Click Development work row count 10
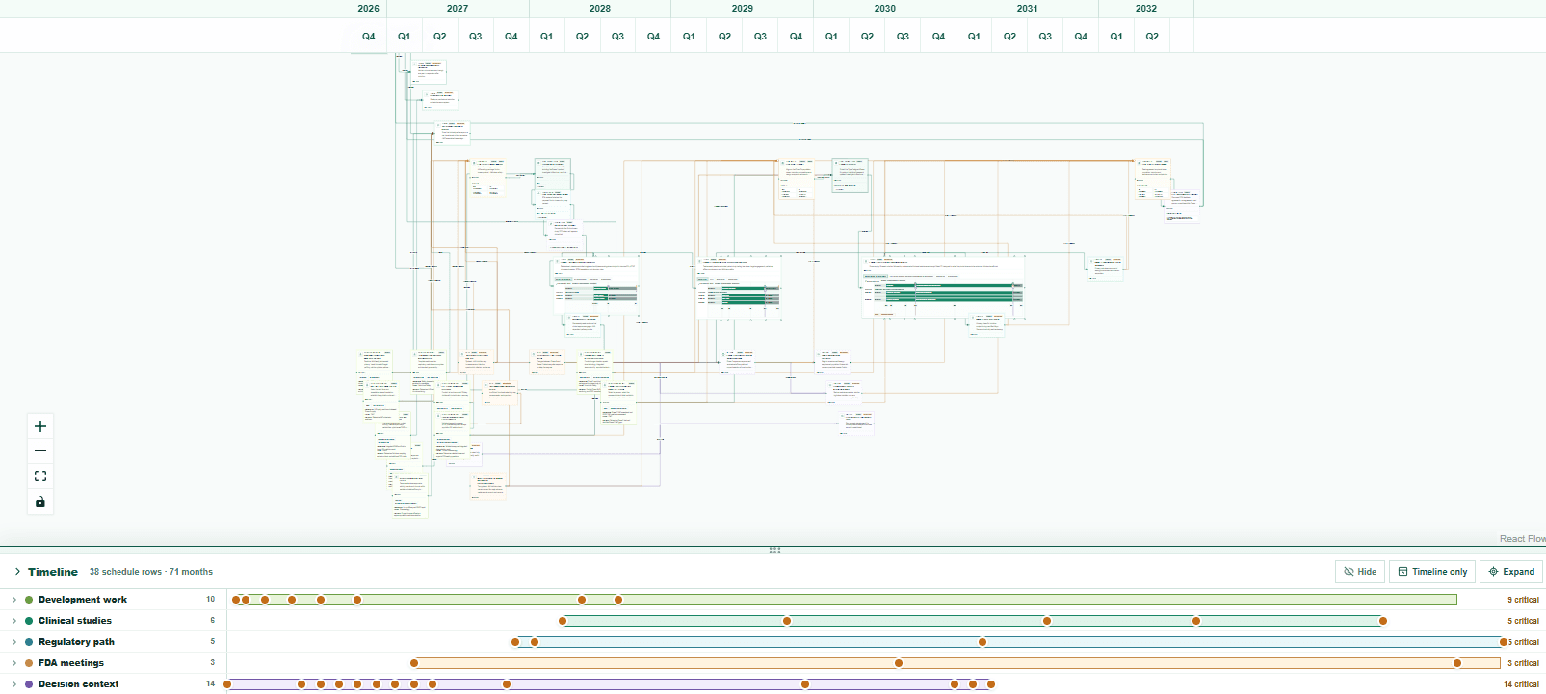The image size is (1546, 694). pos(211,600)
